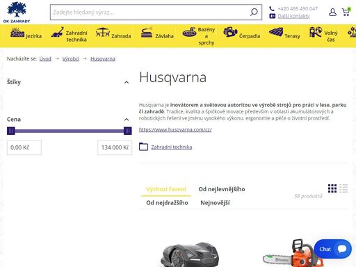Click the Volný čas playground icon
356x267 pixels.
click(x=316, y=32)
